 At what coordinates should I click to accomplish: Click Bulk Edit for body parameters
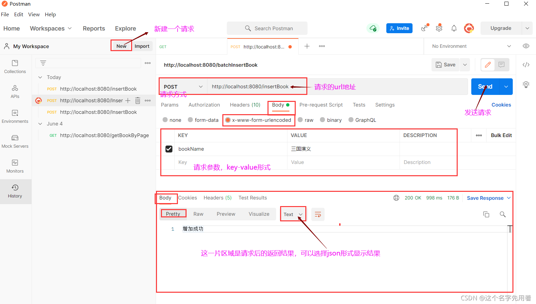(x=501, y=135)
